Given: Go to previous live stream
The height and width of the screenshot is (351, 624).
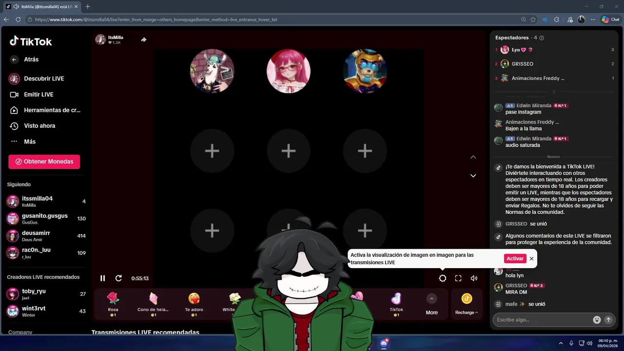Looking at the screenshot, I should [473, 157].
